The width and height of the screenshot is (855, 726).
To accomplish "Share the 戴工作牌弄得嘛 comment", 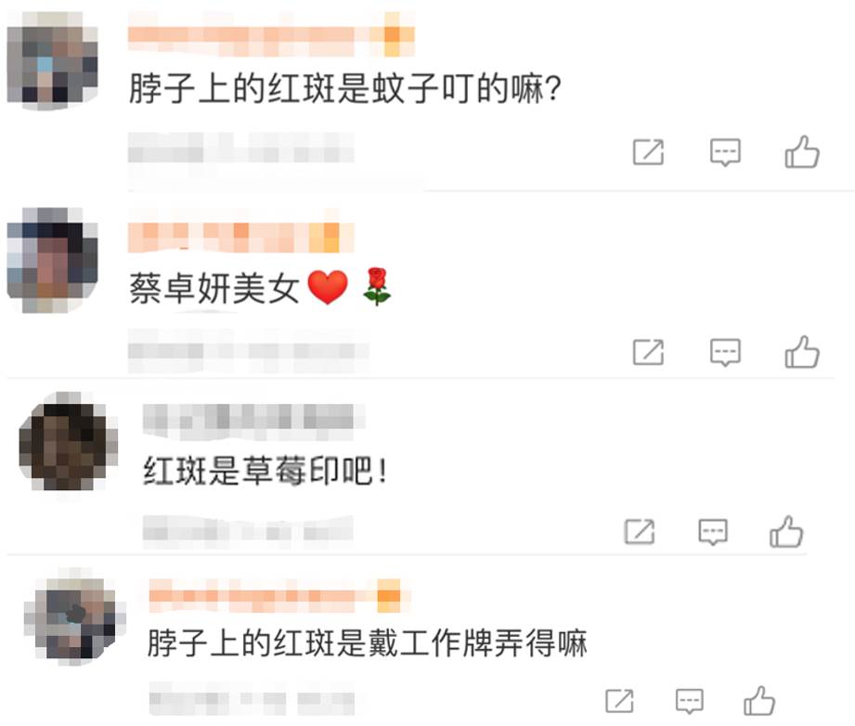I will [620, 702].
